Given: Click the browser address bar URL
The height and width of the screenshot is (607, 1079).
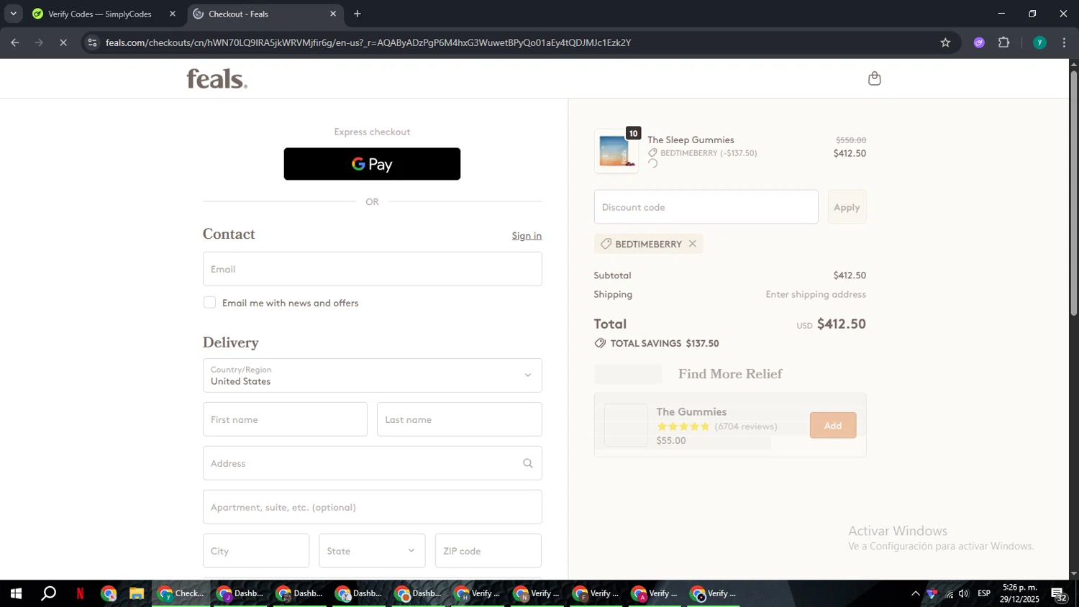Looking at the screenshot, I should coord(368,42).
